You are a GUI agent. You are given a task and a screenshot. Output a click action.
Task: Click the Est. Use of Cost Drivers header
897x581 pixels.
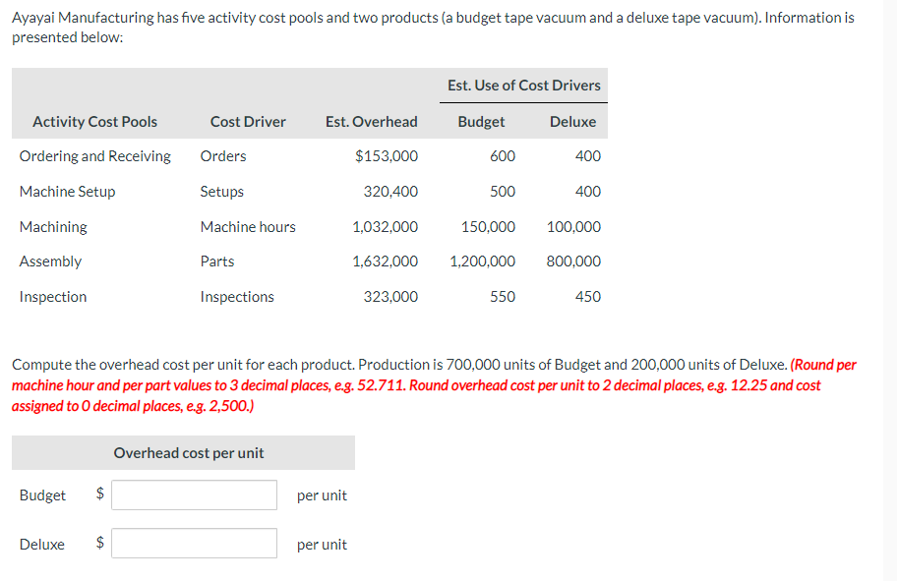pos(523,86)
